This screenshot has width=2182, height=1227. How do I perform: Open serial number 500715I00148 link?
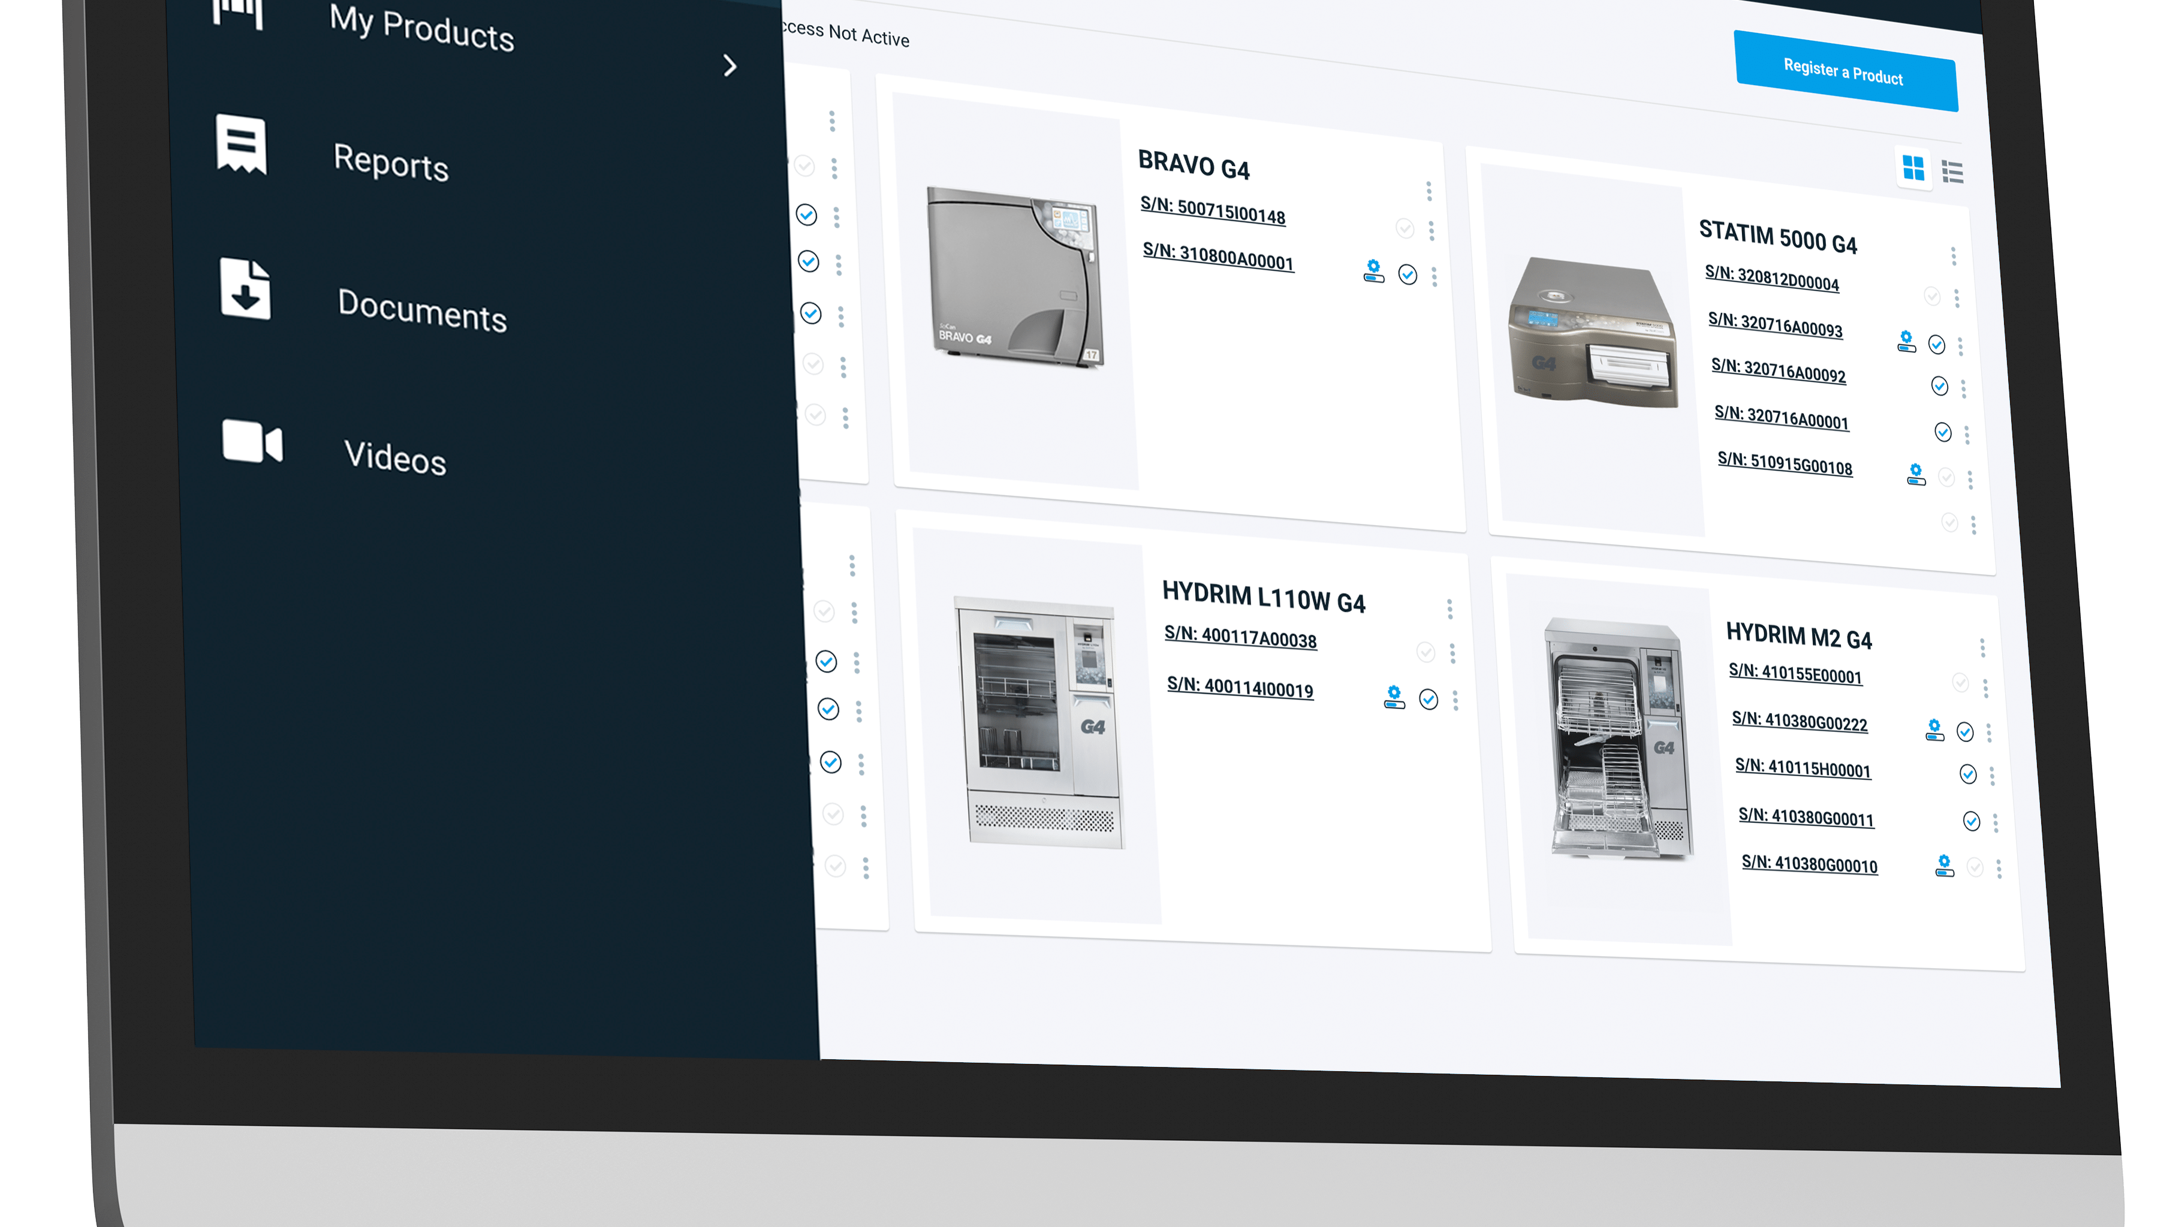tap(1213, 210)
